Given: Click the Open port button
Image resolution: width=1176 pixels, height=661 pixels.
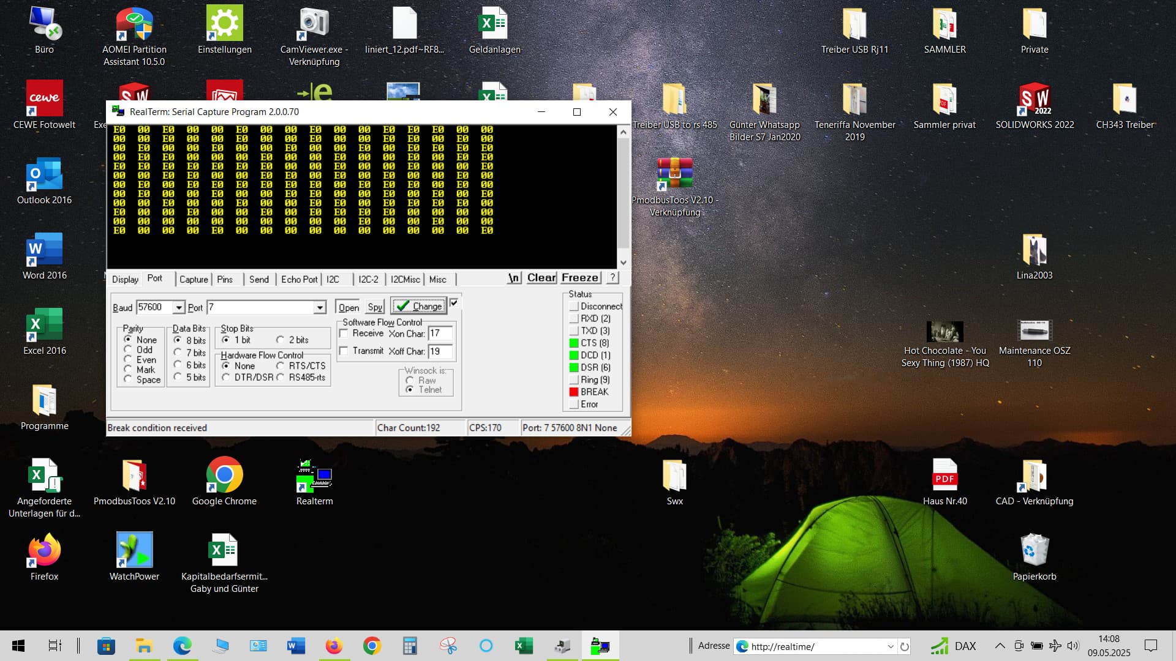Looking at the screenshot, I should point(349,307).
